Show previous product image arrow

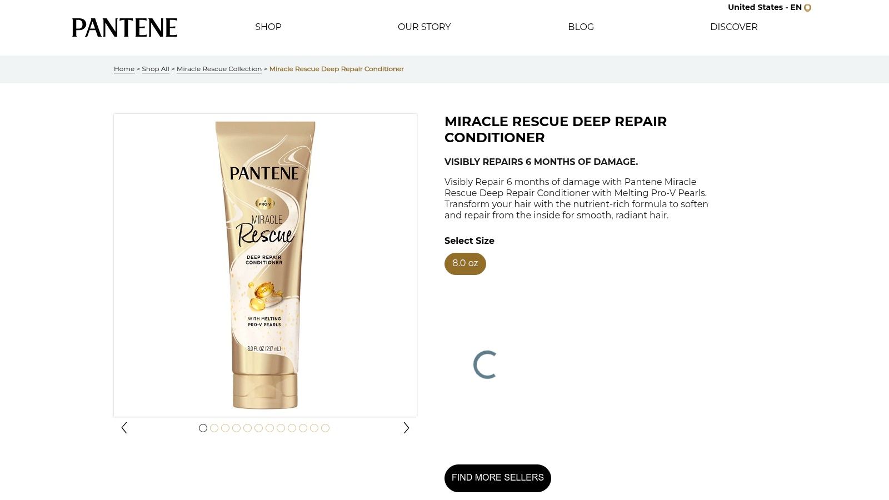coord(124,428)
